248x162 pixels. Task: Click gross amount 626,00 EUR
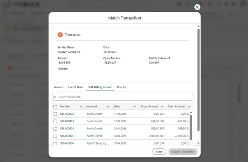click(x=158, y=121)
